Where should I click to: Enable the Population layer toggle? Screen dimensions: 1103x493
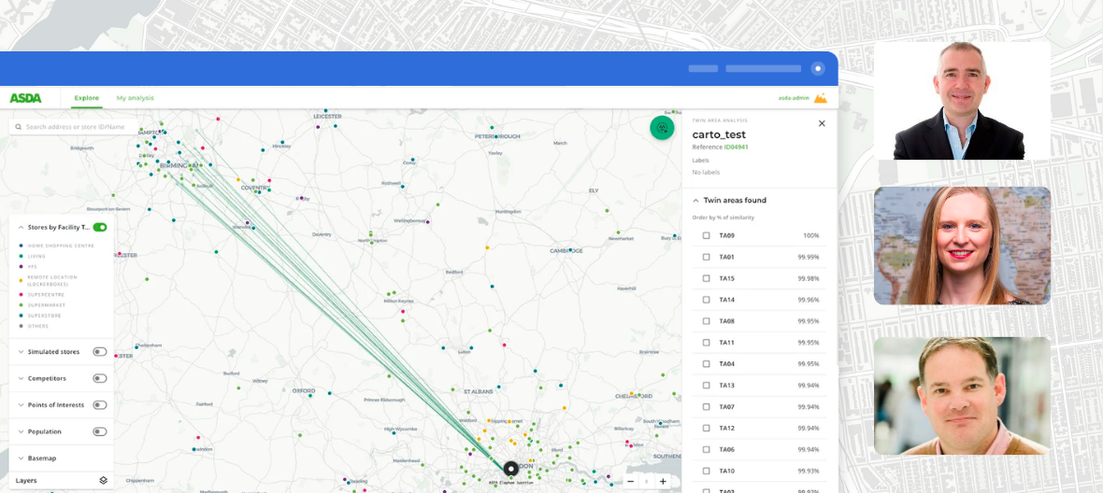click(x=99, y=431)
